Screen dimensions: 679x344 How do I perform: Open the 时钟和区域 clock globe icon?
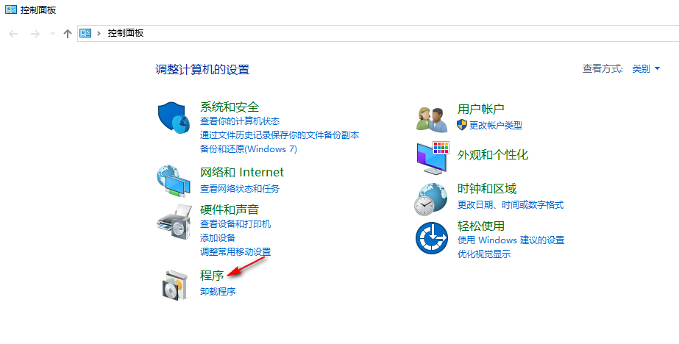(431, 199)
